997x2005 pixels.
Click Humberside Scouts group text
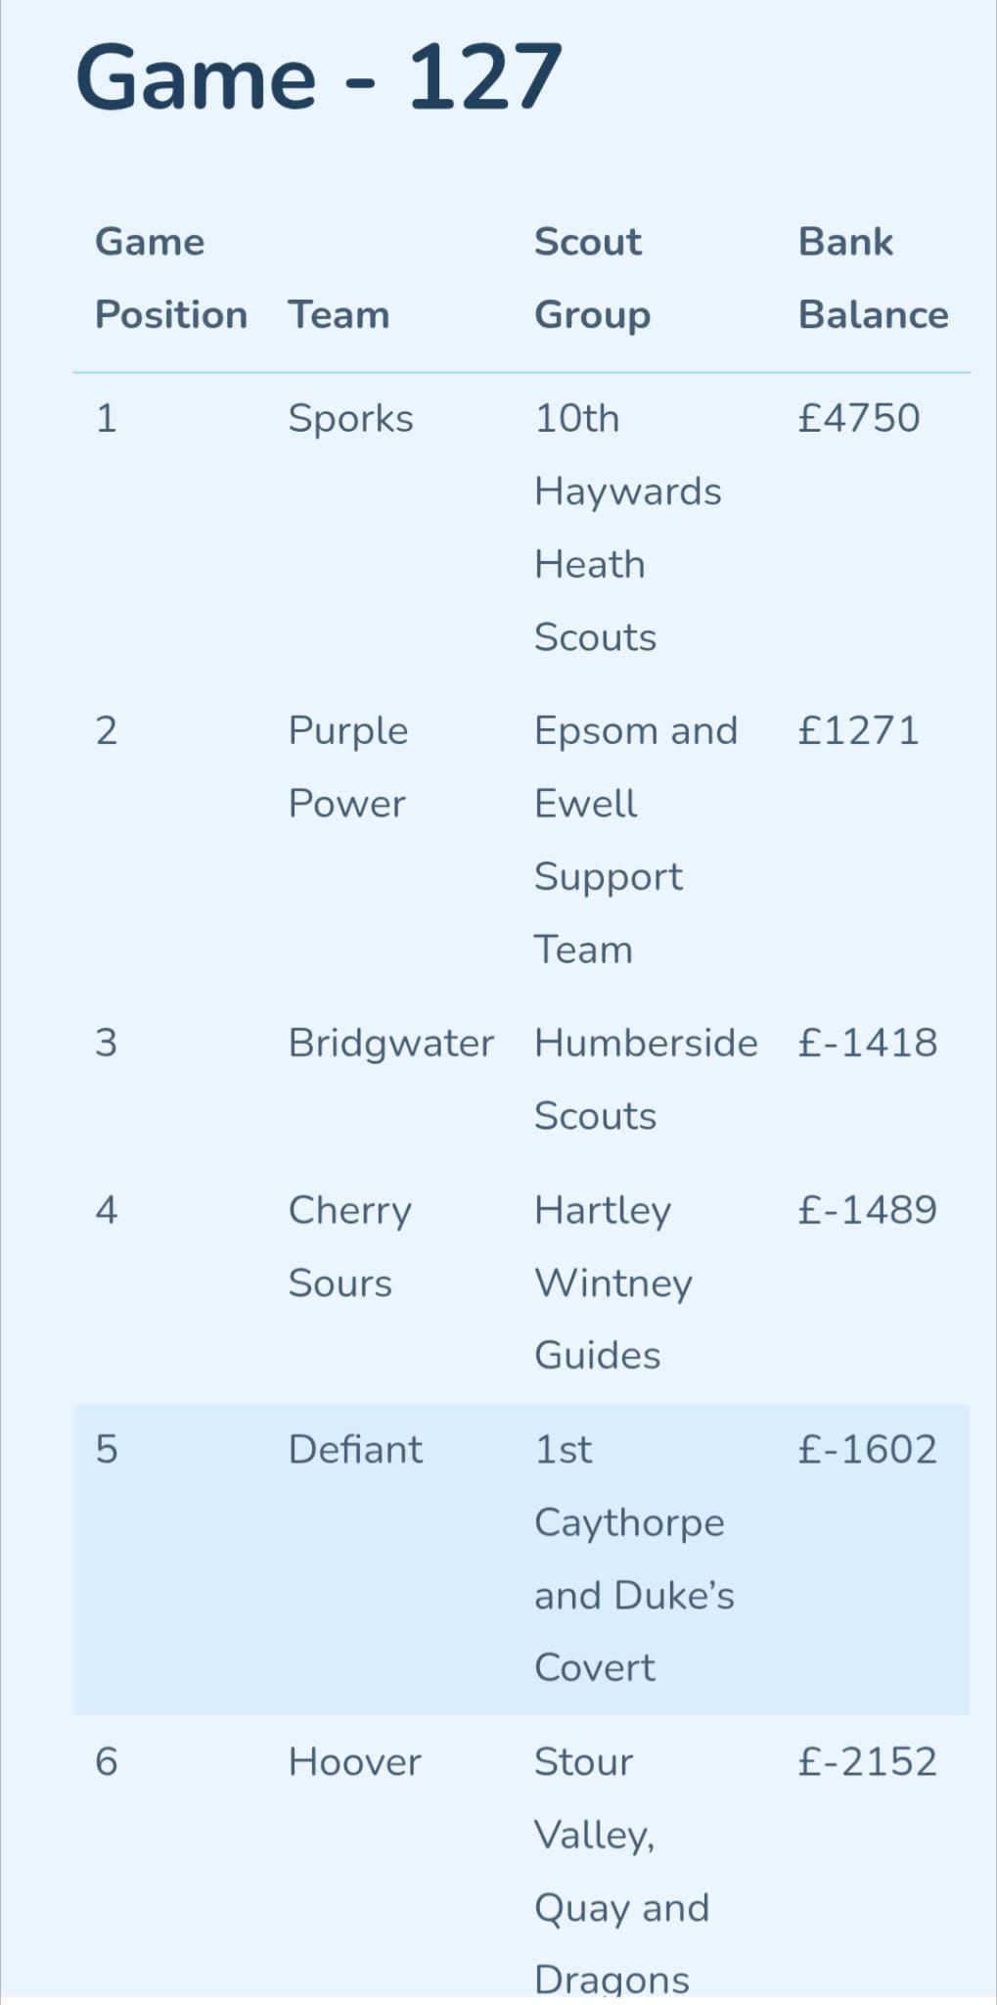[x=646, y=1080]
